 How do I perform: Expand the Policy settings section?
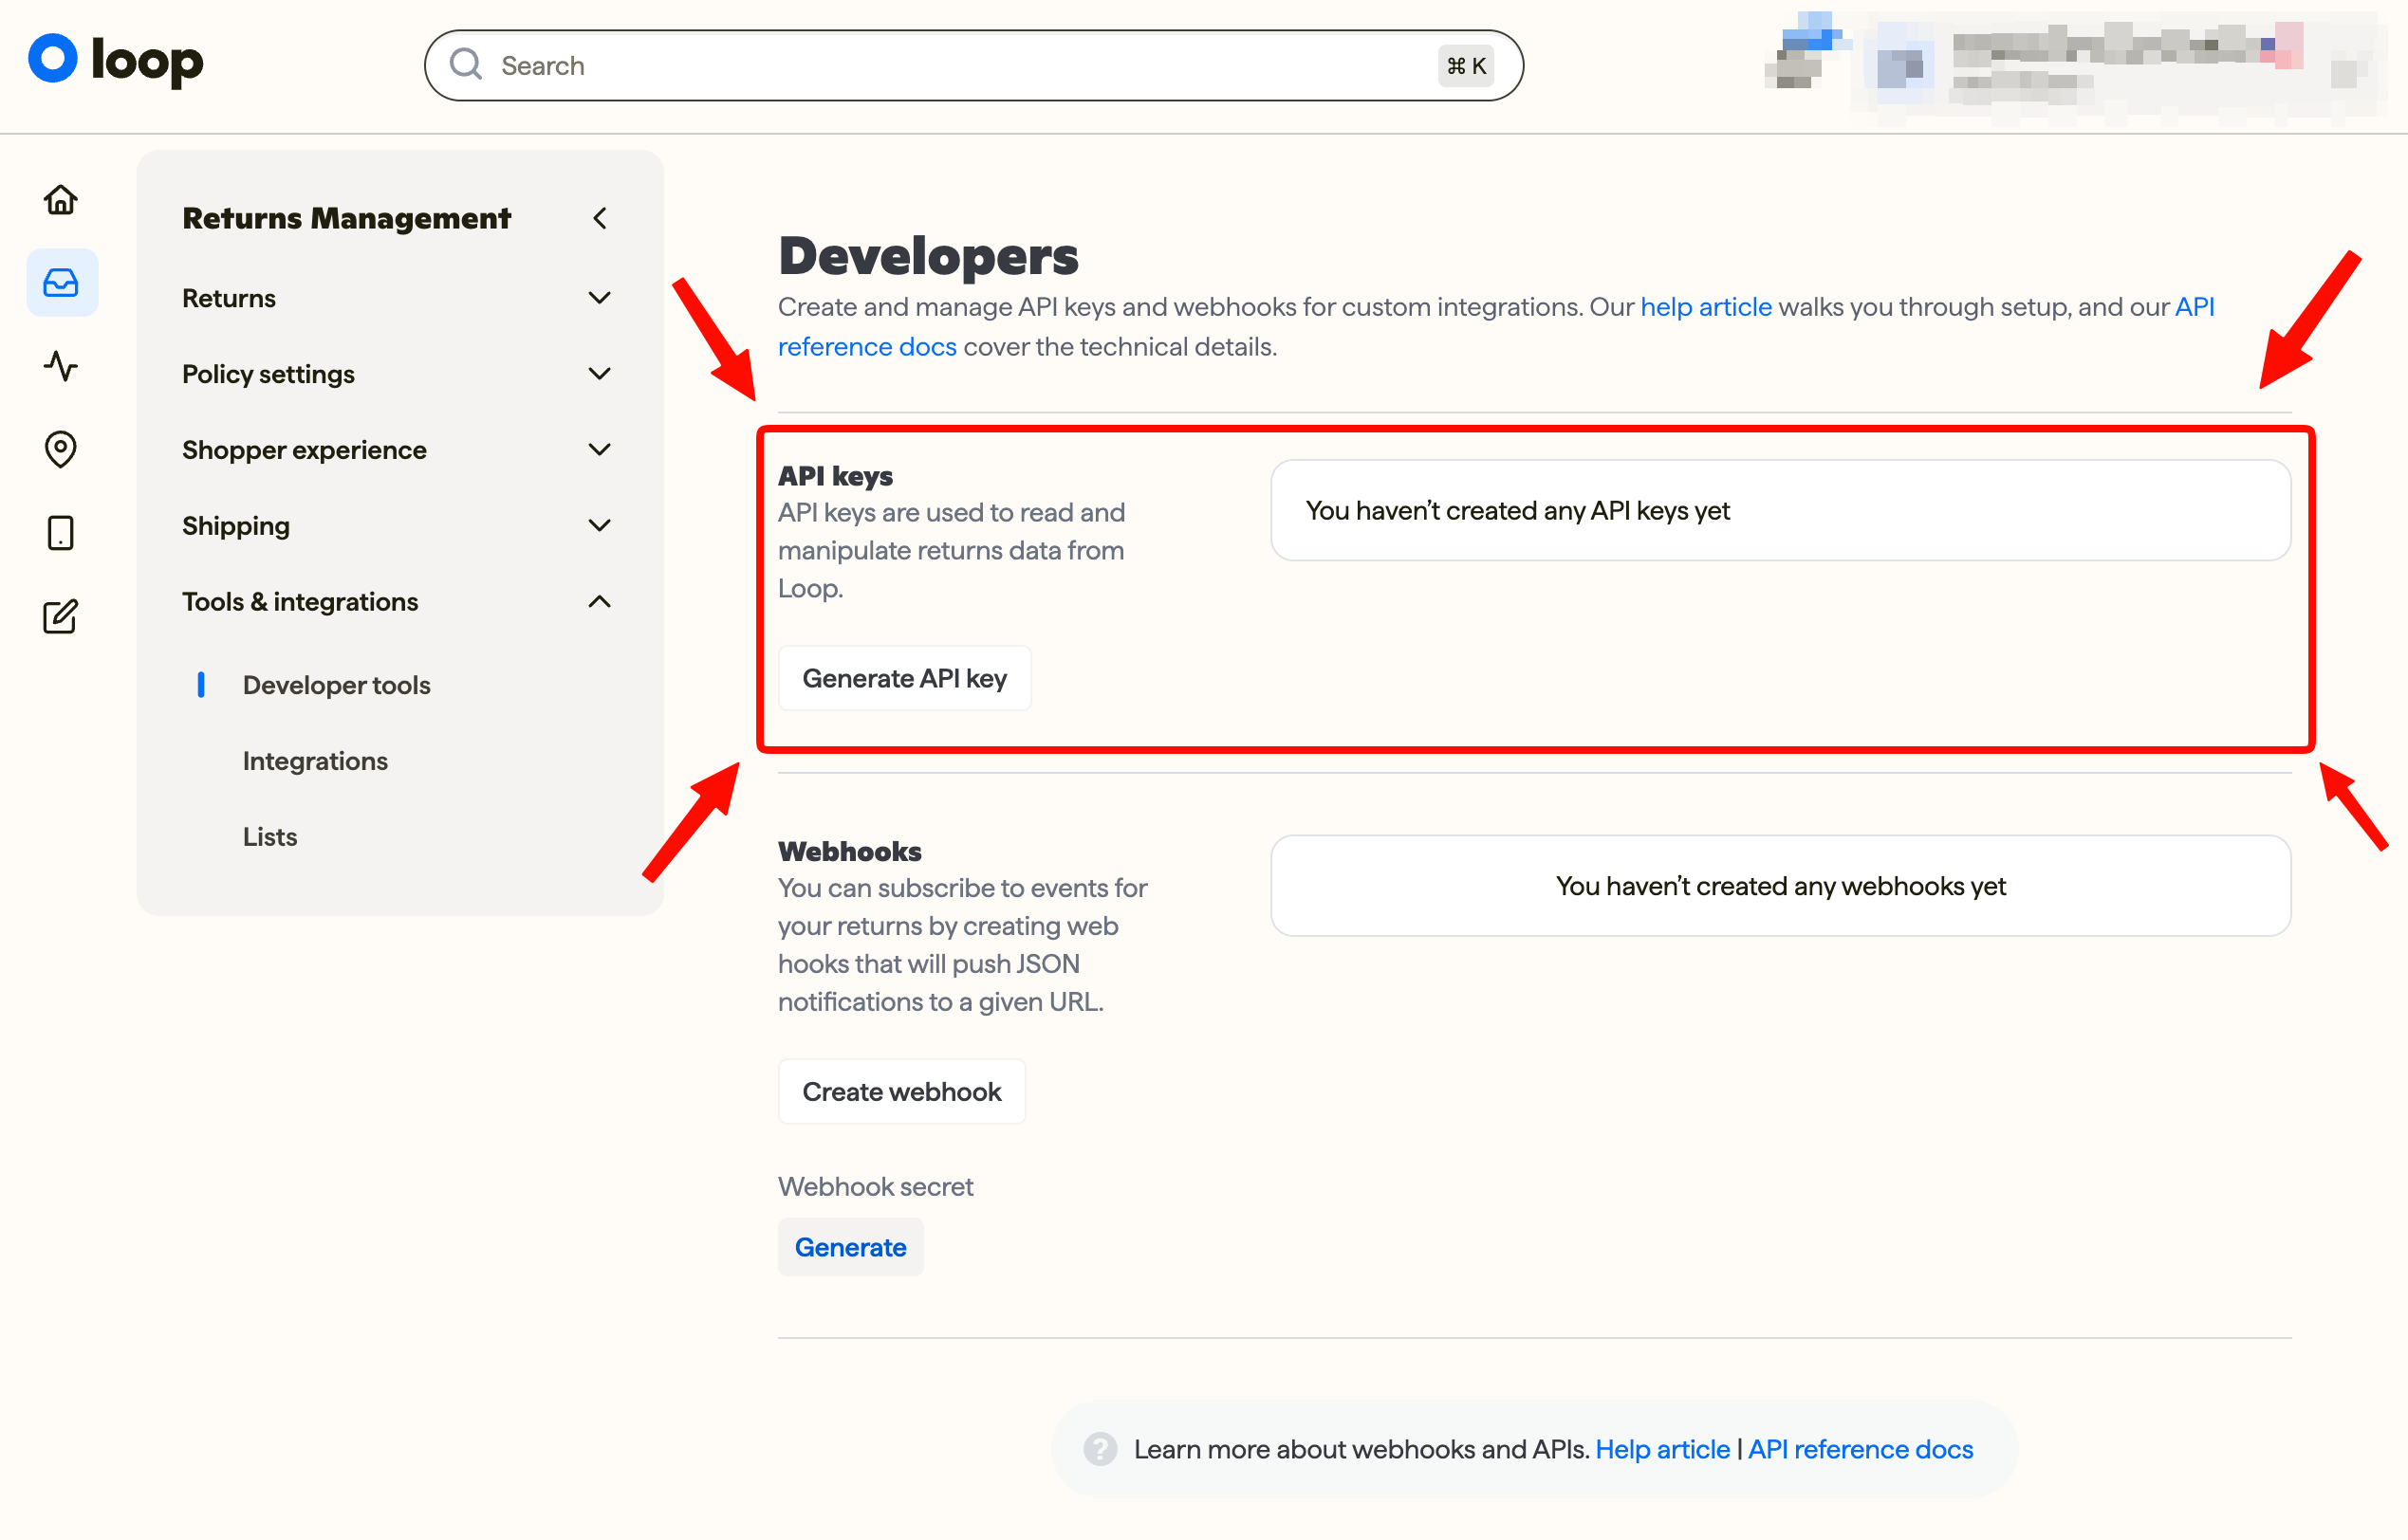coord(600,374)
